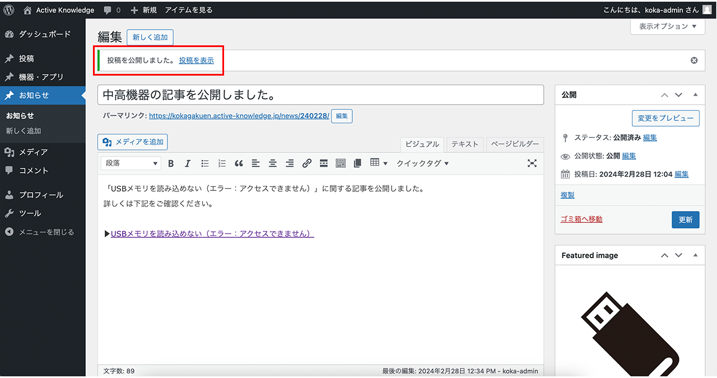This screenshot has height=378, width=717.
Task: Click the blue 更新 button
Action: click(x=686, y=220)
